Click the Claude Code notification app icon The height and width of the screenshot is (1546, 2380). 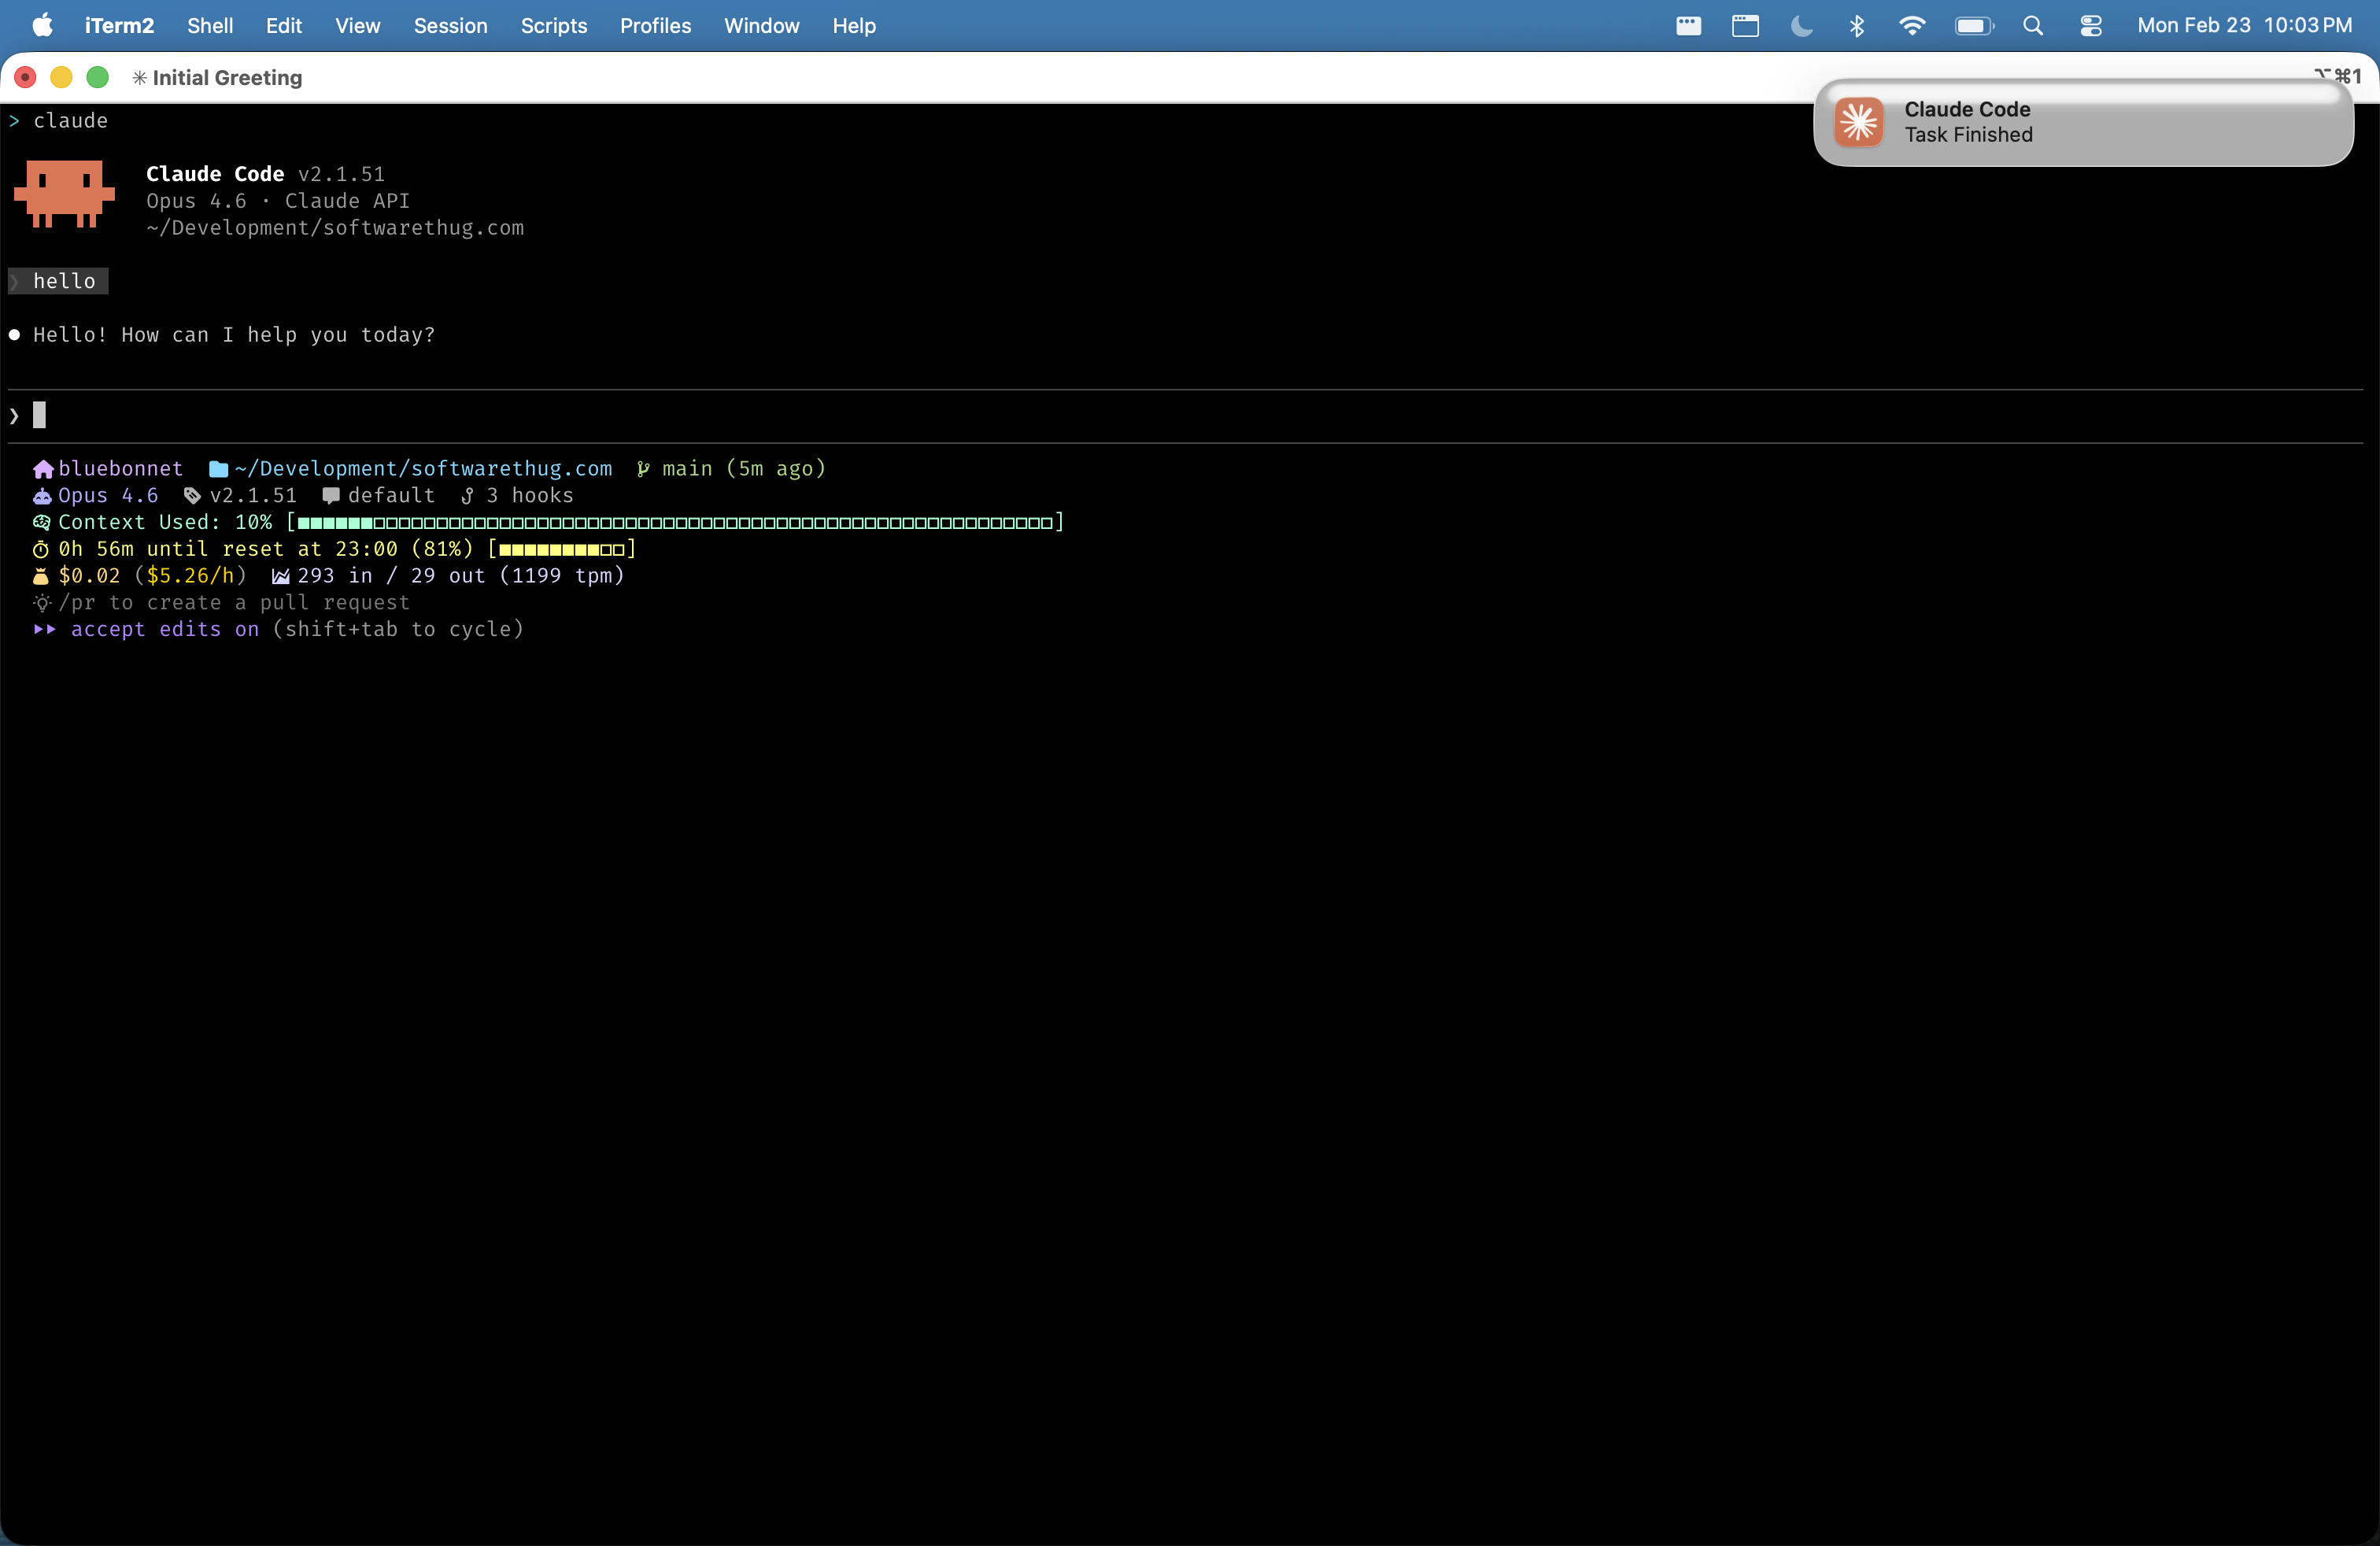[x=1859, y=122]
